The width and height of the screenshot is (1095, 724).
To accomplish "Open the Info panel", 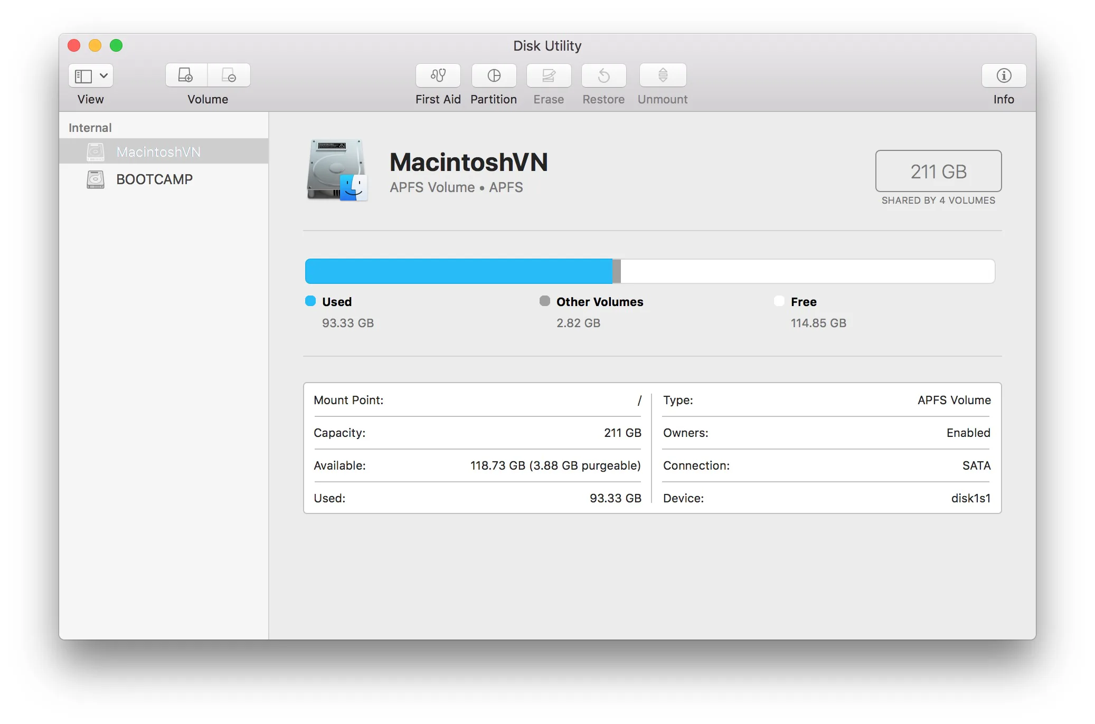I will [1004, 75].
